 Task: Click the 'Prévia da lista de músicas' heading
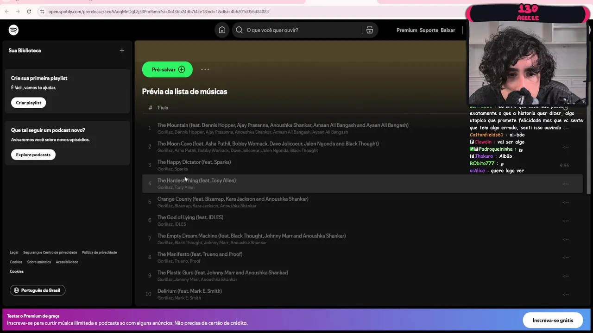click(x=184, y=92)
